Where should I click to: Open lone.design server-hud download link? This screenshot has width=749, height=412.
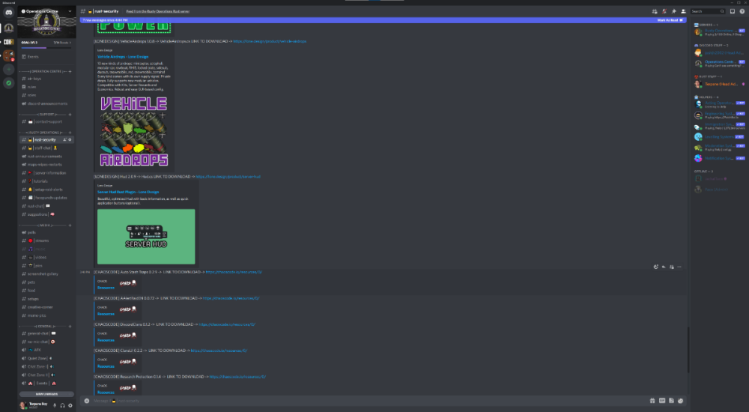click(x=228, y=177)
